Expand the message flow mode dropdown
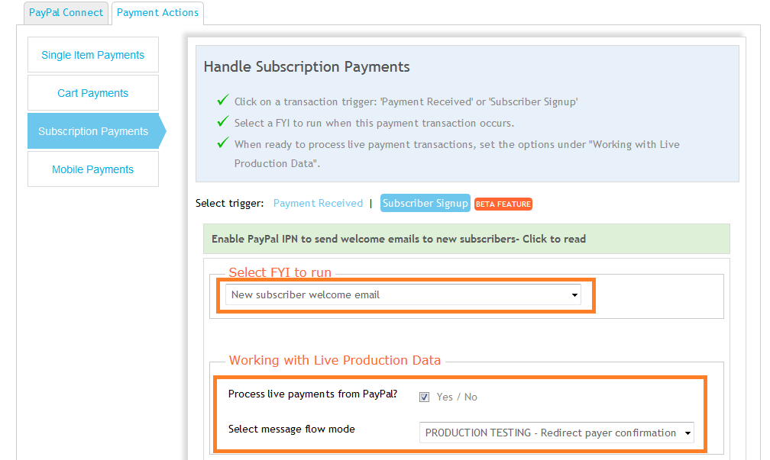Viewport: 770px width, 460px height. [556, 433]
